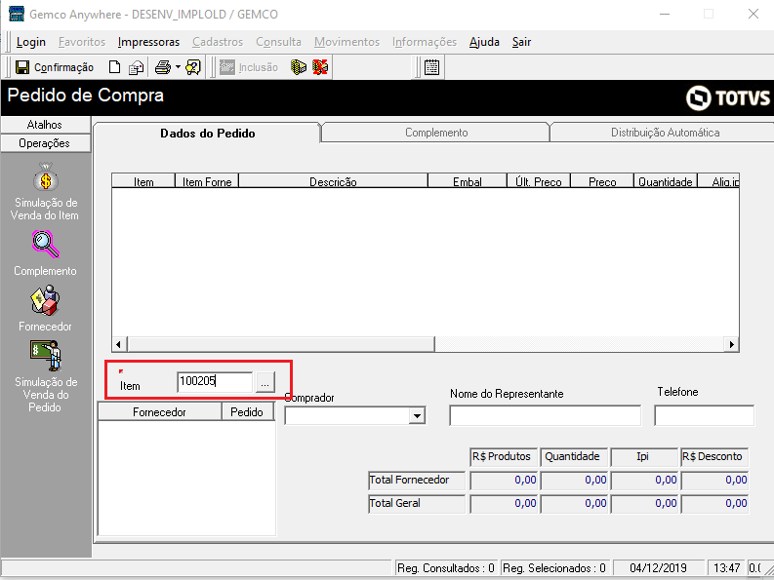Click the Embal column header
This screenshot has height=580, width=774.
[x=468, y=181]
